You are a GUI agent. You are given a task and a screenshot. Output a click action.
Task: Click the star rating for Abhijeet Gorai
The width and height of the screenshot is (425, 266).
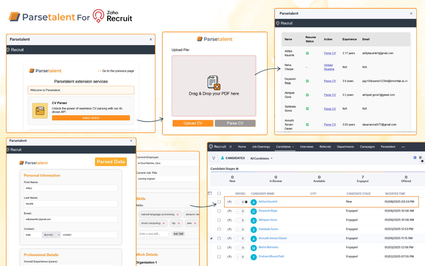click(x=243, y=220)
